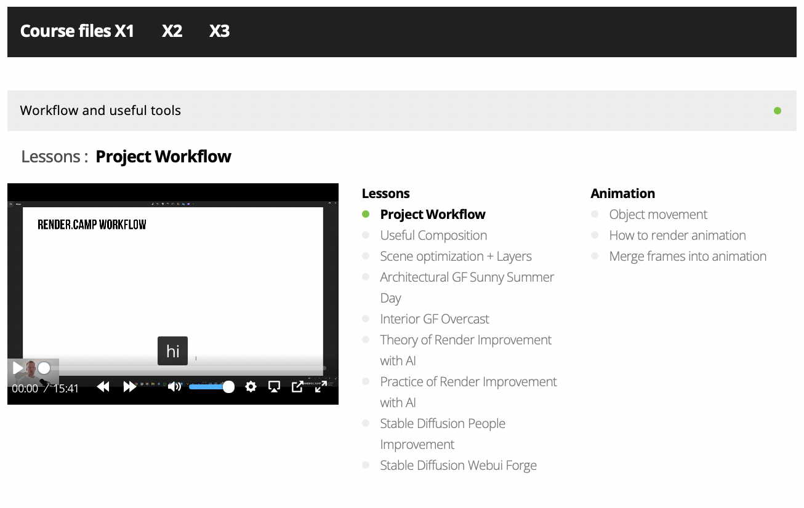The height and width of the screenshot is (508, 804).
Task: Click the status dot on Workflow and useful tools
Action: pos(777,111)
